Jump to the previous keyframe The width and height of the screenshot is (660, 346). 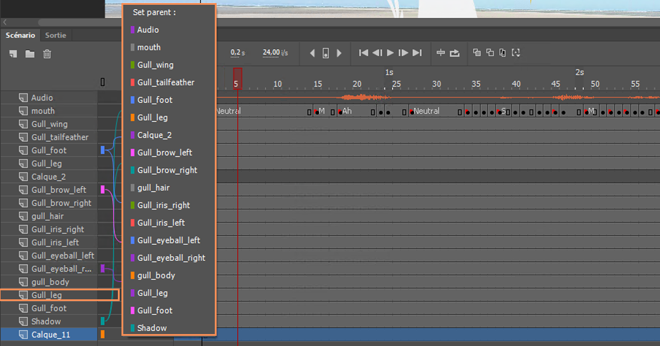(x=312, y=53)
